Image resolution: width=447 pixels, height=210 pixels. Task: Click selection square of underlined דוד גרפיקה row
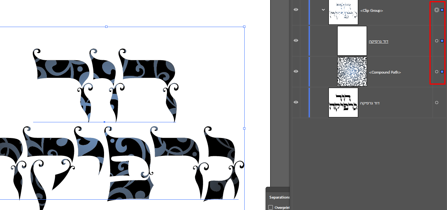pos(442,41)
